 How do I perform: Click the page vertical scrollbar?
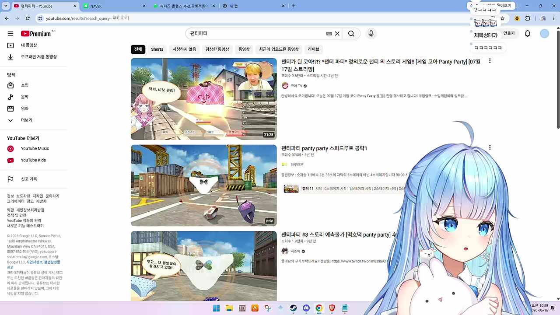(x=558, y=79)
